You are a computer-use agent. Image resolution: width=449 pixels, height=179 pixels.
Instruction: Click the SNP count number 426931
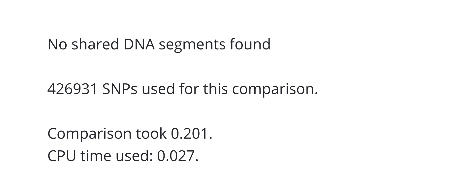pyautogui.click(x=72, y=89)
